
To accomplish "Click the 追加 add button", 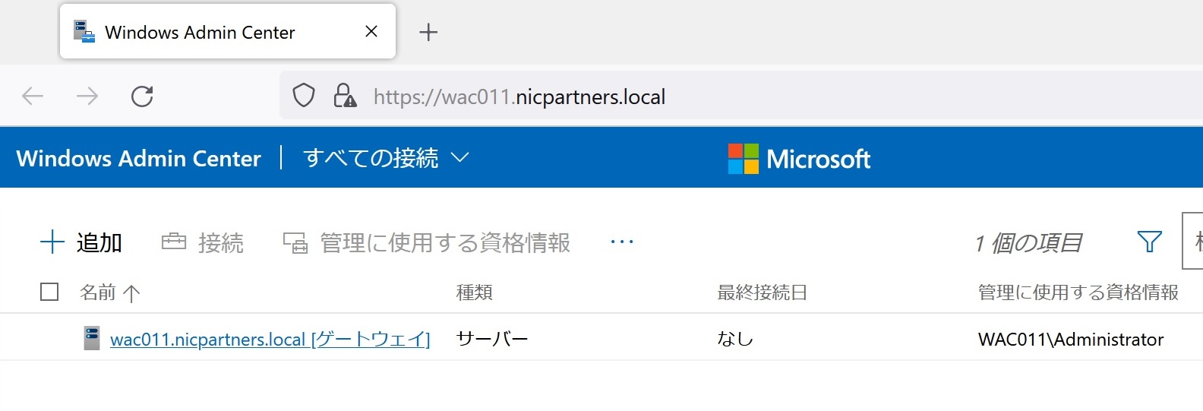I will point(81,242).
